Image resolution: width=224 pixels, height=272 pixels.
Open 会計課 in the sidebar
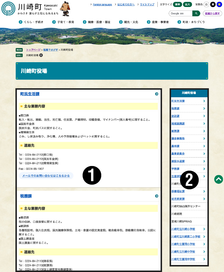175,116
